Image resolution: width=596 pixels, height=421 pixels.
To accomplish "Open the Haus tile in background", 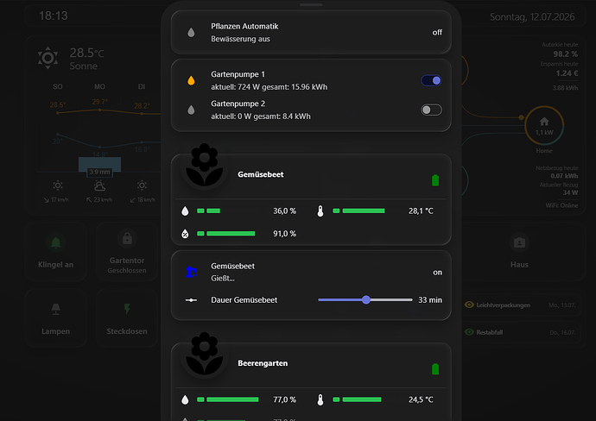I will [519, 251].
